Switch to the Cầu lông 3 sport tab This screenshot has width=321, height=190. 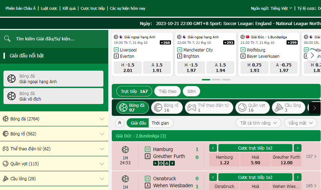pyautogui.click(x=289, y=108)
